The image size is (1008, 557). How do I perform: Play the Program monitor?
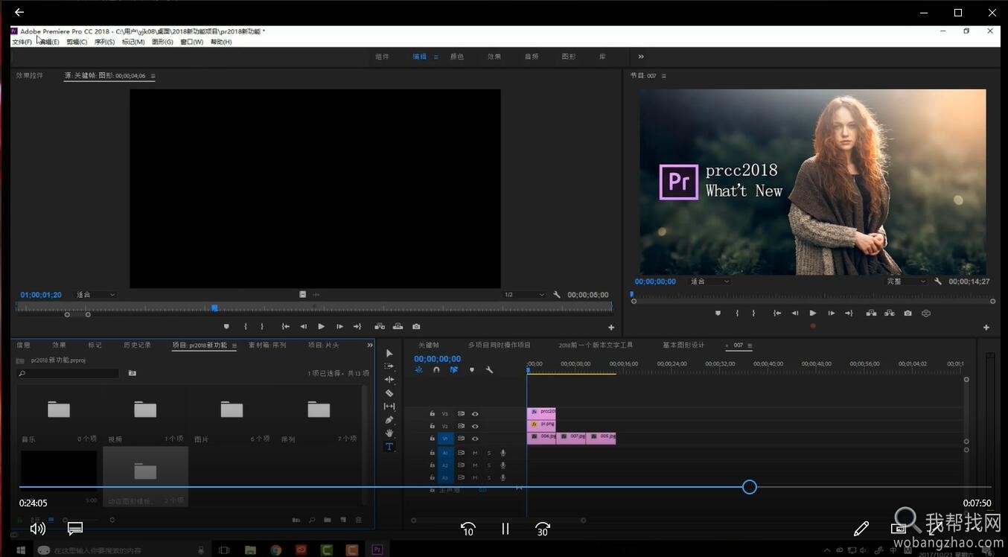(x=813, y=313)
